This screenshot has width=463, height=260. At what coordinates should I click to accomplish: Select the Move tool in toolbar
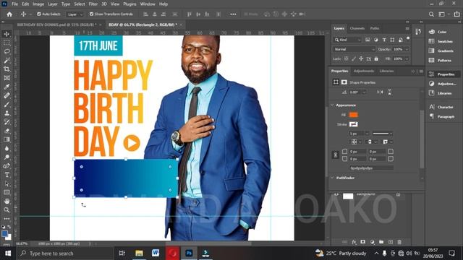[7, 34]
